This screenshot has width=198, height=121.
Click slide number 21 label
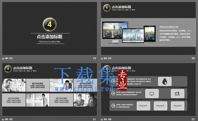tap(94, 119)
